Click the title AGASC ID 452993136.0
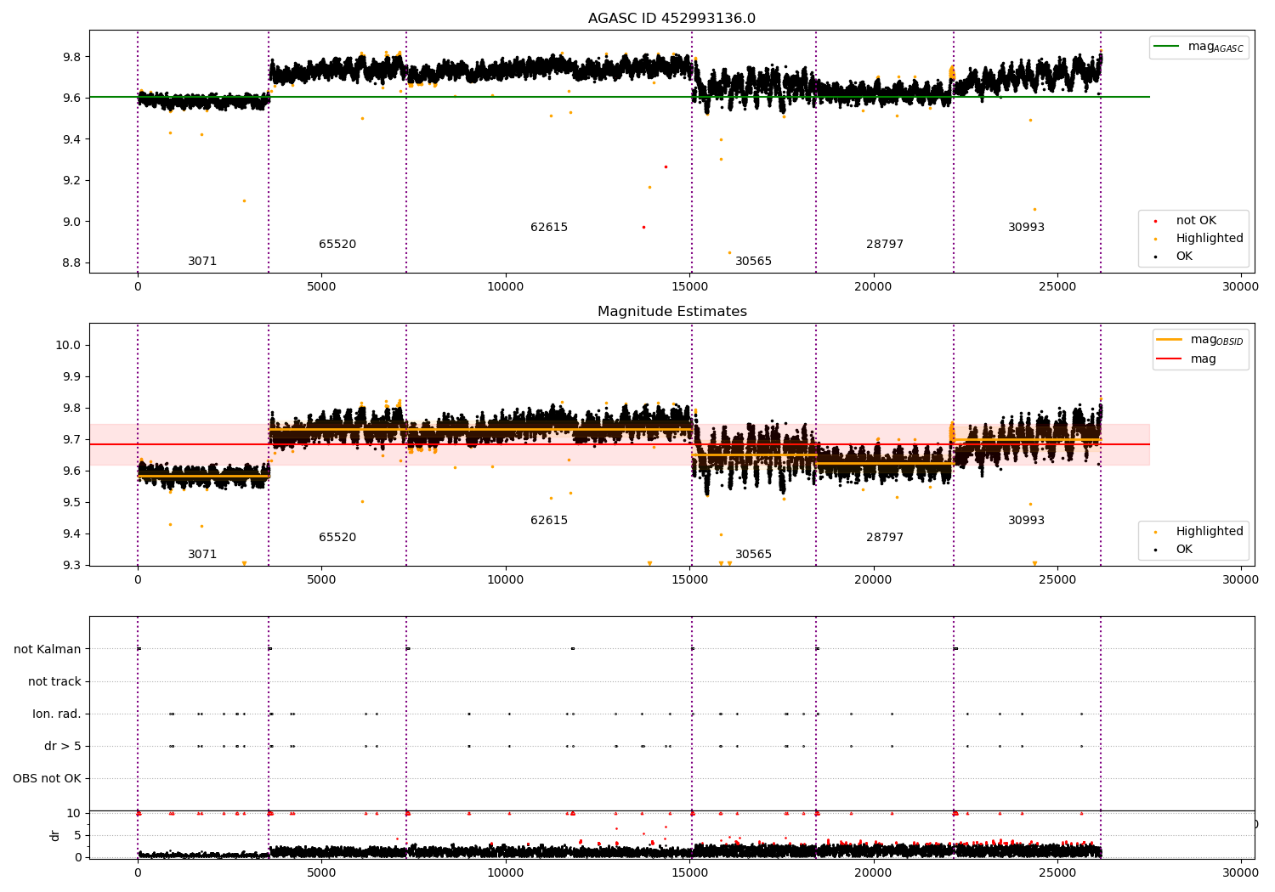Viewport: 1275px width, 892px height. (671, 19)
